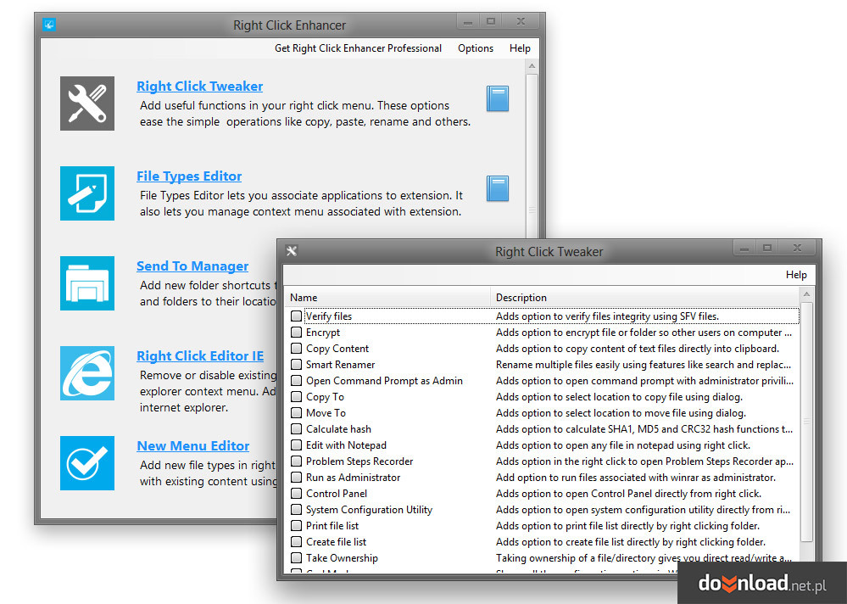Minimize the Right Click Enhancer window

pyautogui.click(x=468, y=21)
